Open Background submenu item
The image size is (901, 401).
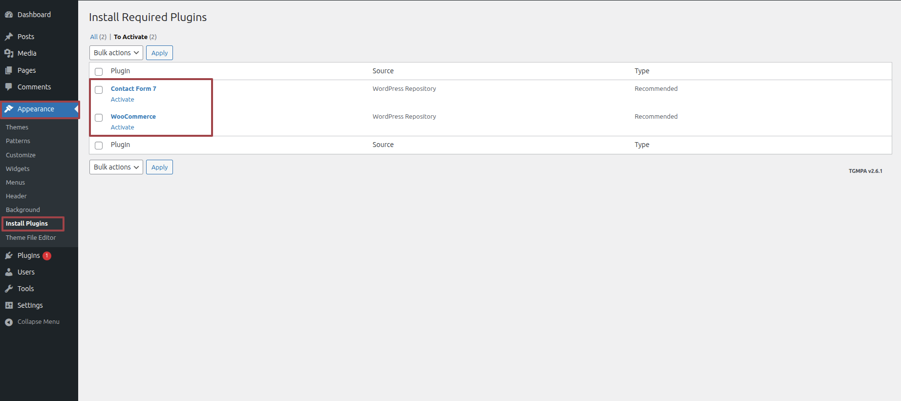point(23,210)
